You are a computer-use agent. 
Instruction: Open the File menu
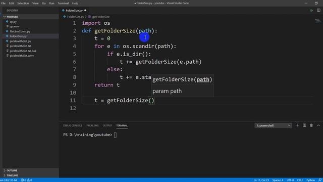(x=4, y=3)
